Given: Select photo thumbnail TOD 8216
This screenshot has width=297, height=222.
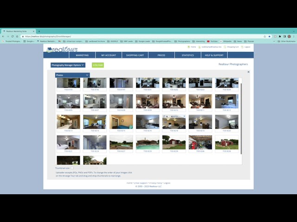Looking at the screenshot, I should [148, 122].
